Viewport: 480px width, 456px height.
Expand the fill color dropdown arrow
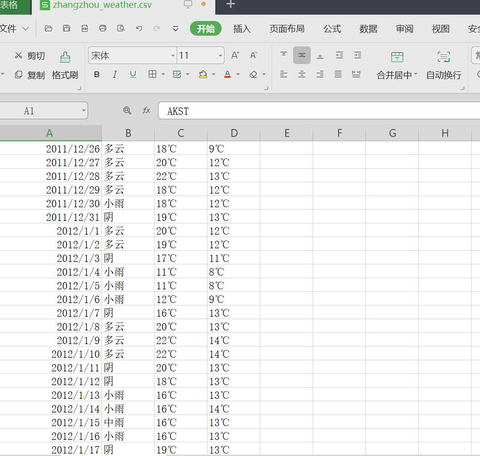click(x=214, y=74)
